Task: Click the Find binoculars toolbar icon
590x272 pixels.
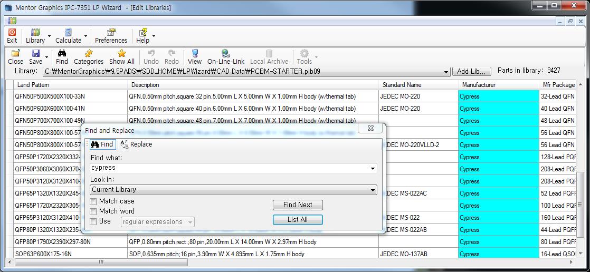Action: point(62,53)
